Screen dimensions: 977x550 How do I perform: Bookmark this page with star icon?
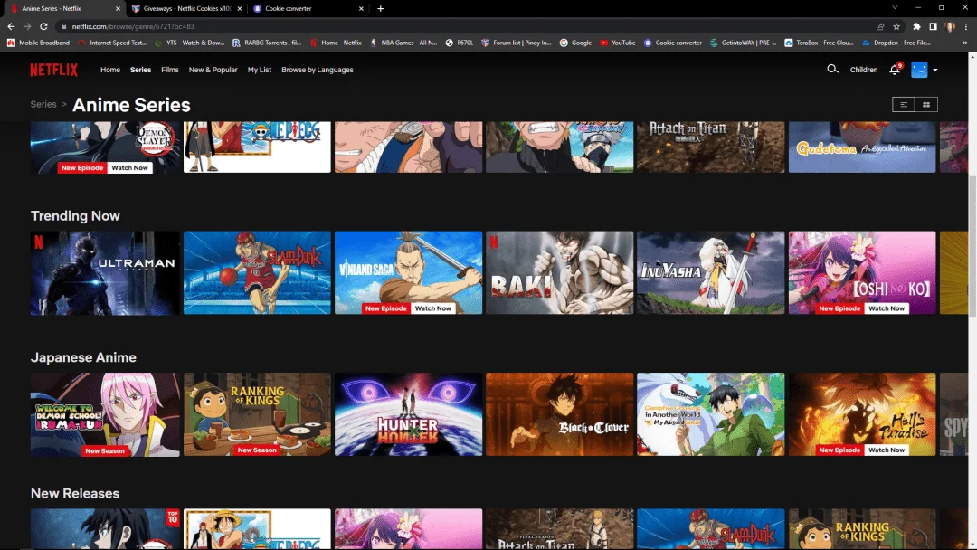896,26
